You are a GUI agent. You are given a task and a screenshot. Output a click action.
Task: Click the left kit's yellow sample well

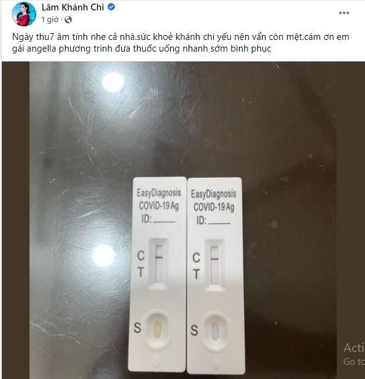[x=157, y=329]
